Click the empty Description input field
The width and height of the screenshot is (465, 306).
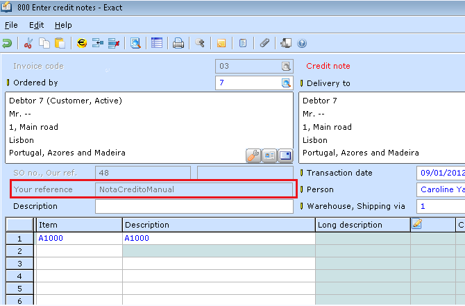click(194, 206)
